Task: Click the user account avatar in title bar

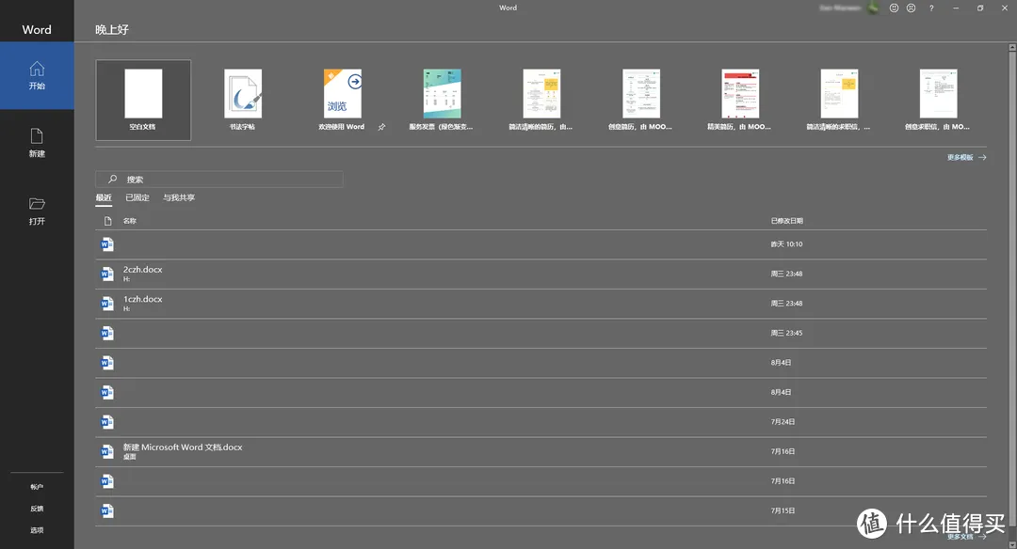Action: click(x=873, y=8)
